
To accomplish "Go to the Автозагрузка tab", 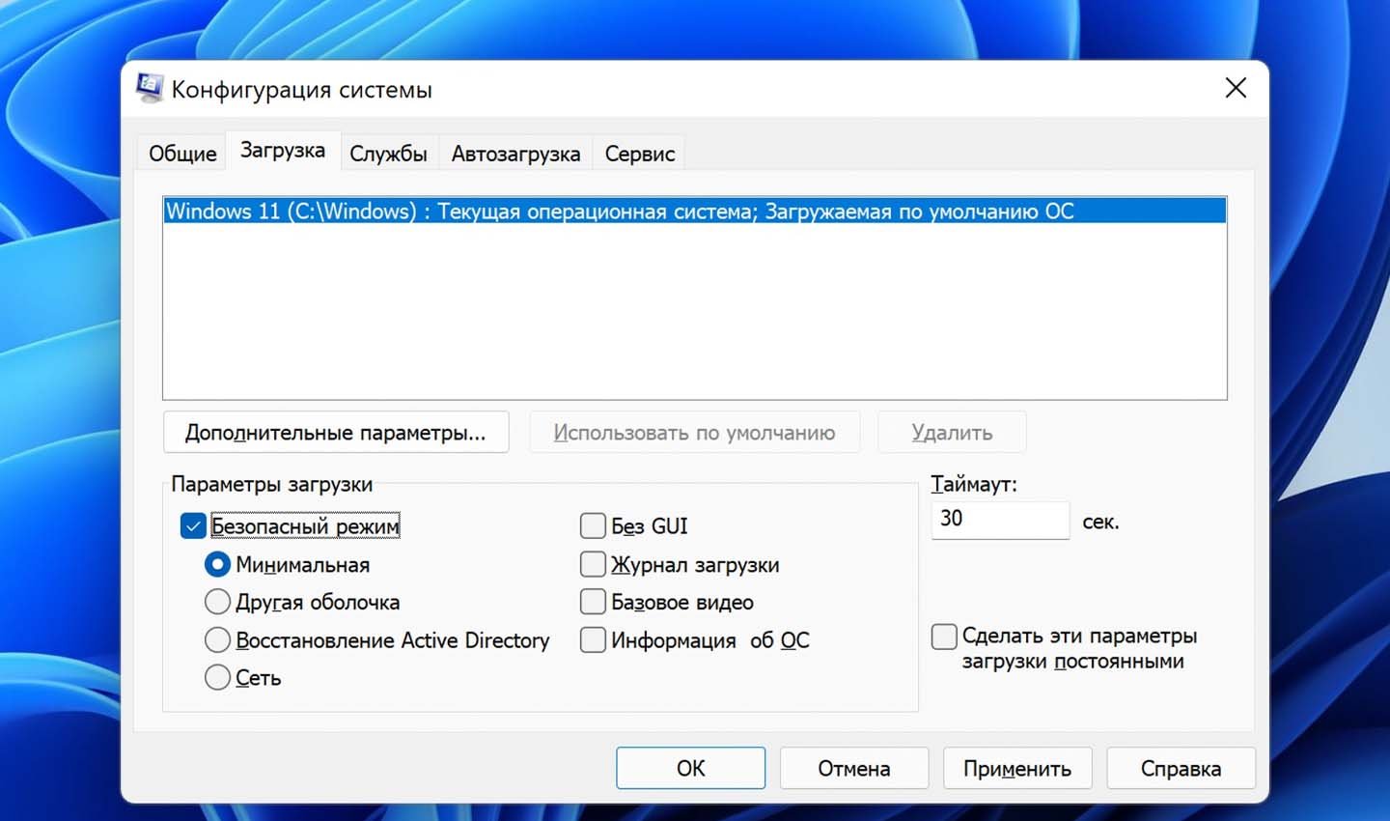I will click(515, 154).
